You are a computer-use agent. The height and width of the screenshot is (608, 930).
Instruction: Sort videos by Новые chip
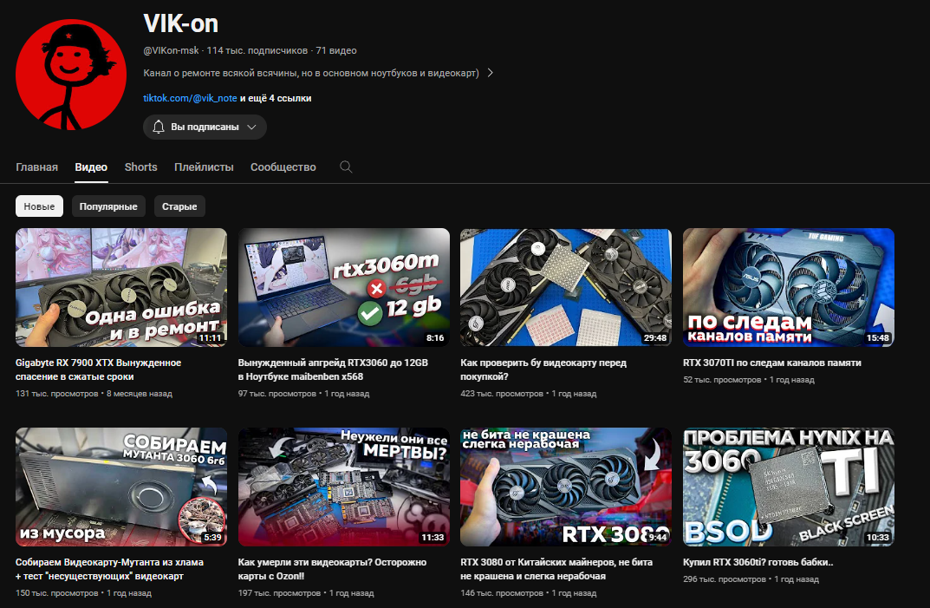(x=39, y=206)
